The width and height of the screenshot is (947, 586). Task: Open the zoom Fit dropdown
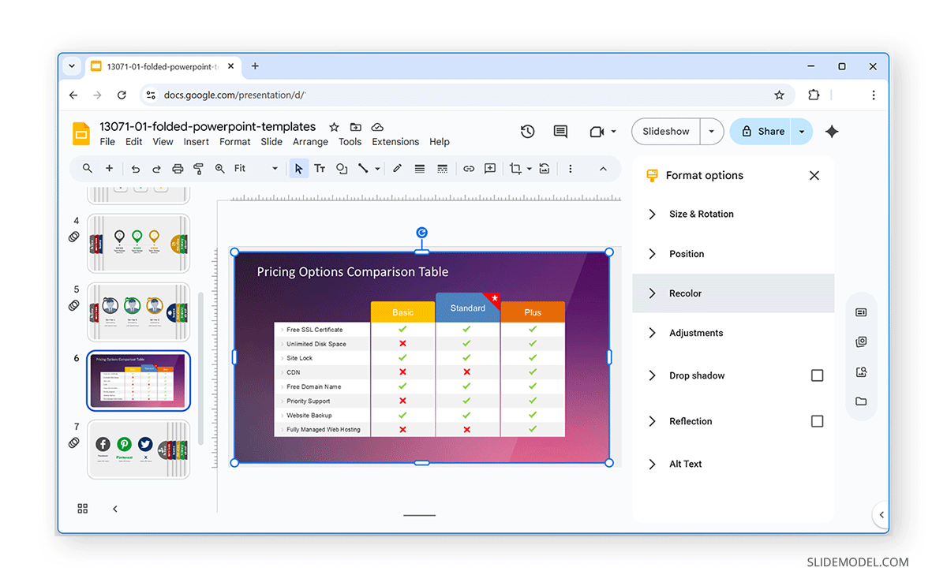(x=274, y=168)
